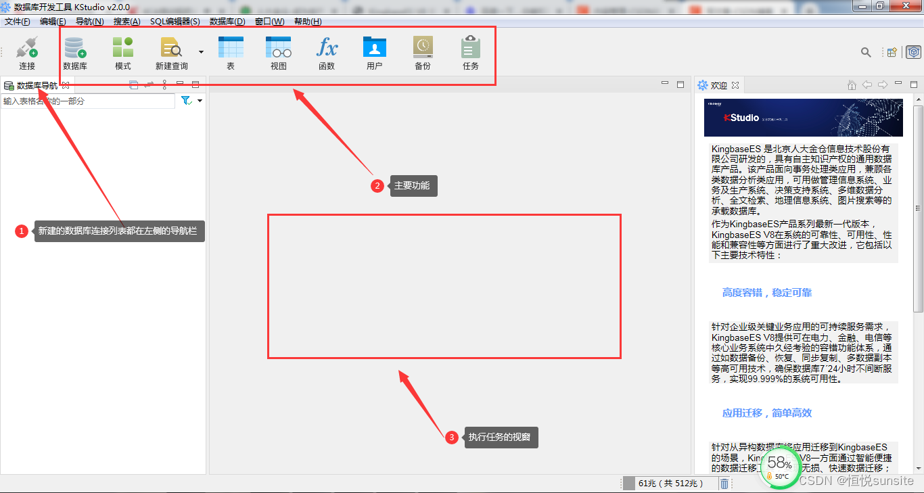Open the 导航(N) menu

[89, 22]
